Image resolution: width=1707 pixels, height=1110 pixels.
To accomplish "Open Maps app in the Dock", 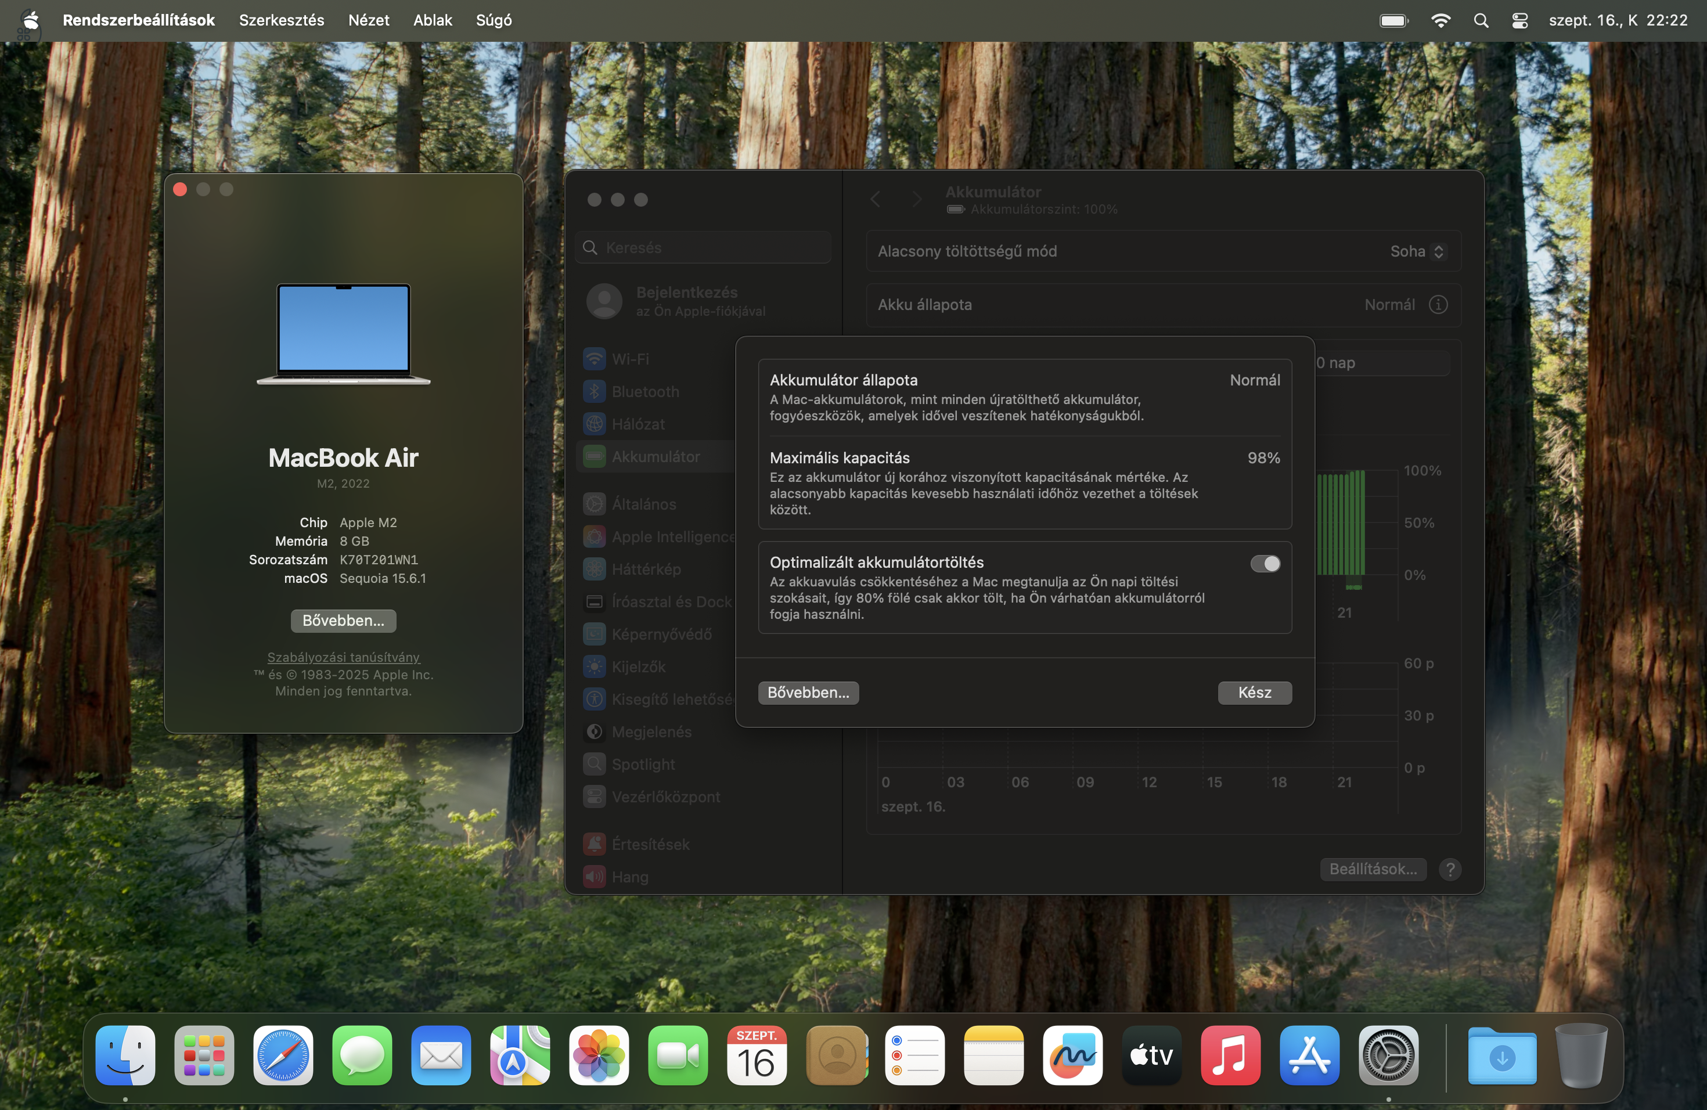I will [x=520, y=1055].
